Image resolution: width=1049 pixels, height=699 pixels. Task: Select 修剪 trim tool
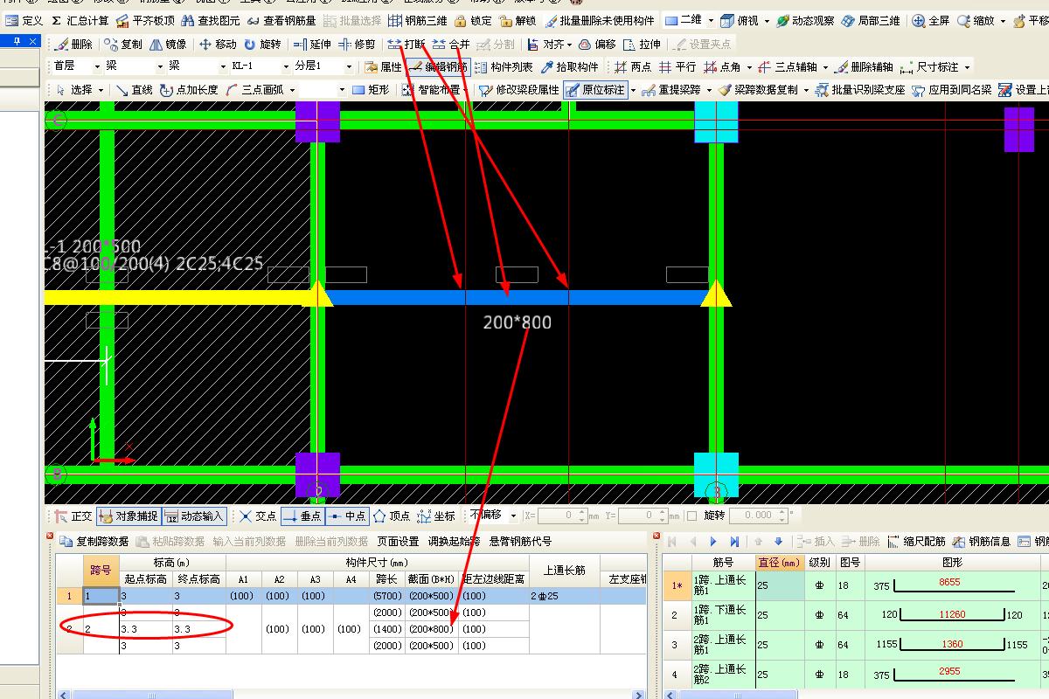pos(357,44)
